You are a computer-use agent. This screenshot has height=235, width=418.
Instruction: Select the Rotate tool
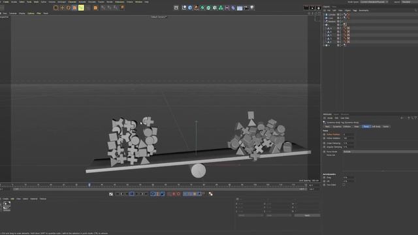69,8
